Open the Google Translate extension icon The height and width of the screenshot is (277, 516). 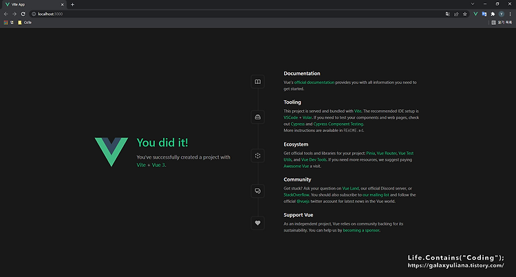[x=484, y=14]
